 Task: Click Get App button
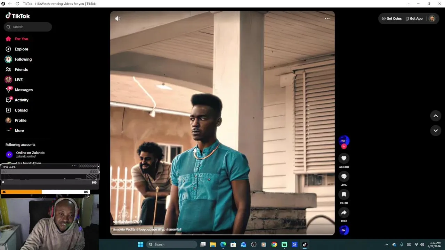414,18
